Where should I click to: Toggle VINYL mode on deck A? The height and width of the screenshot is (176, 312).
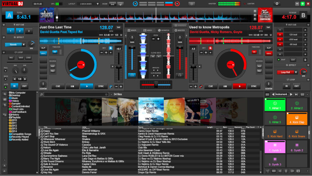[43, 53]
